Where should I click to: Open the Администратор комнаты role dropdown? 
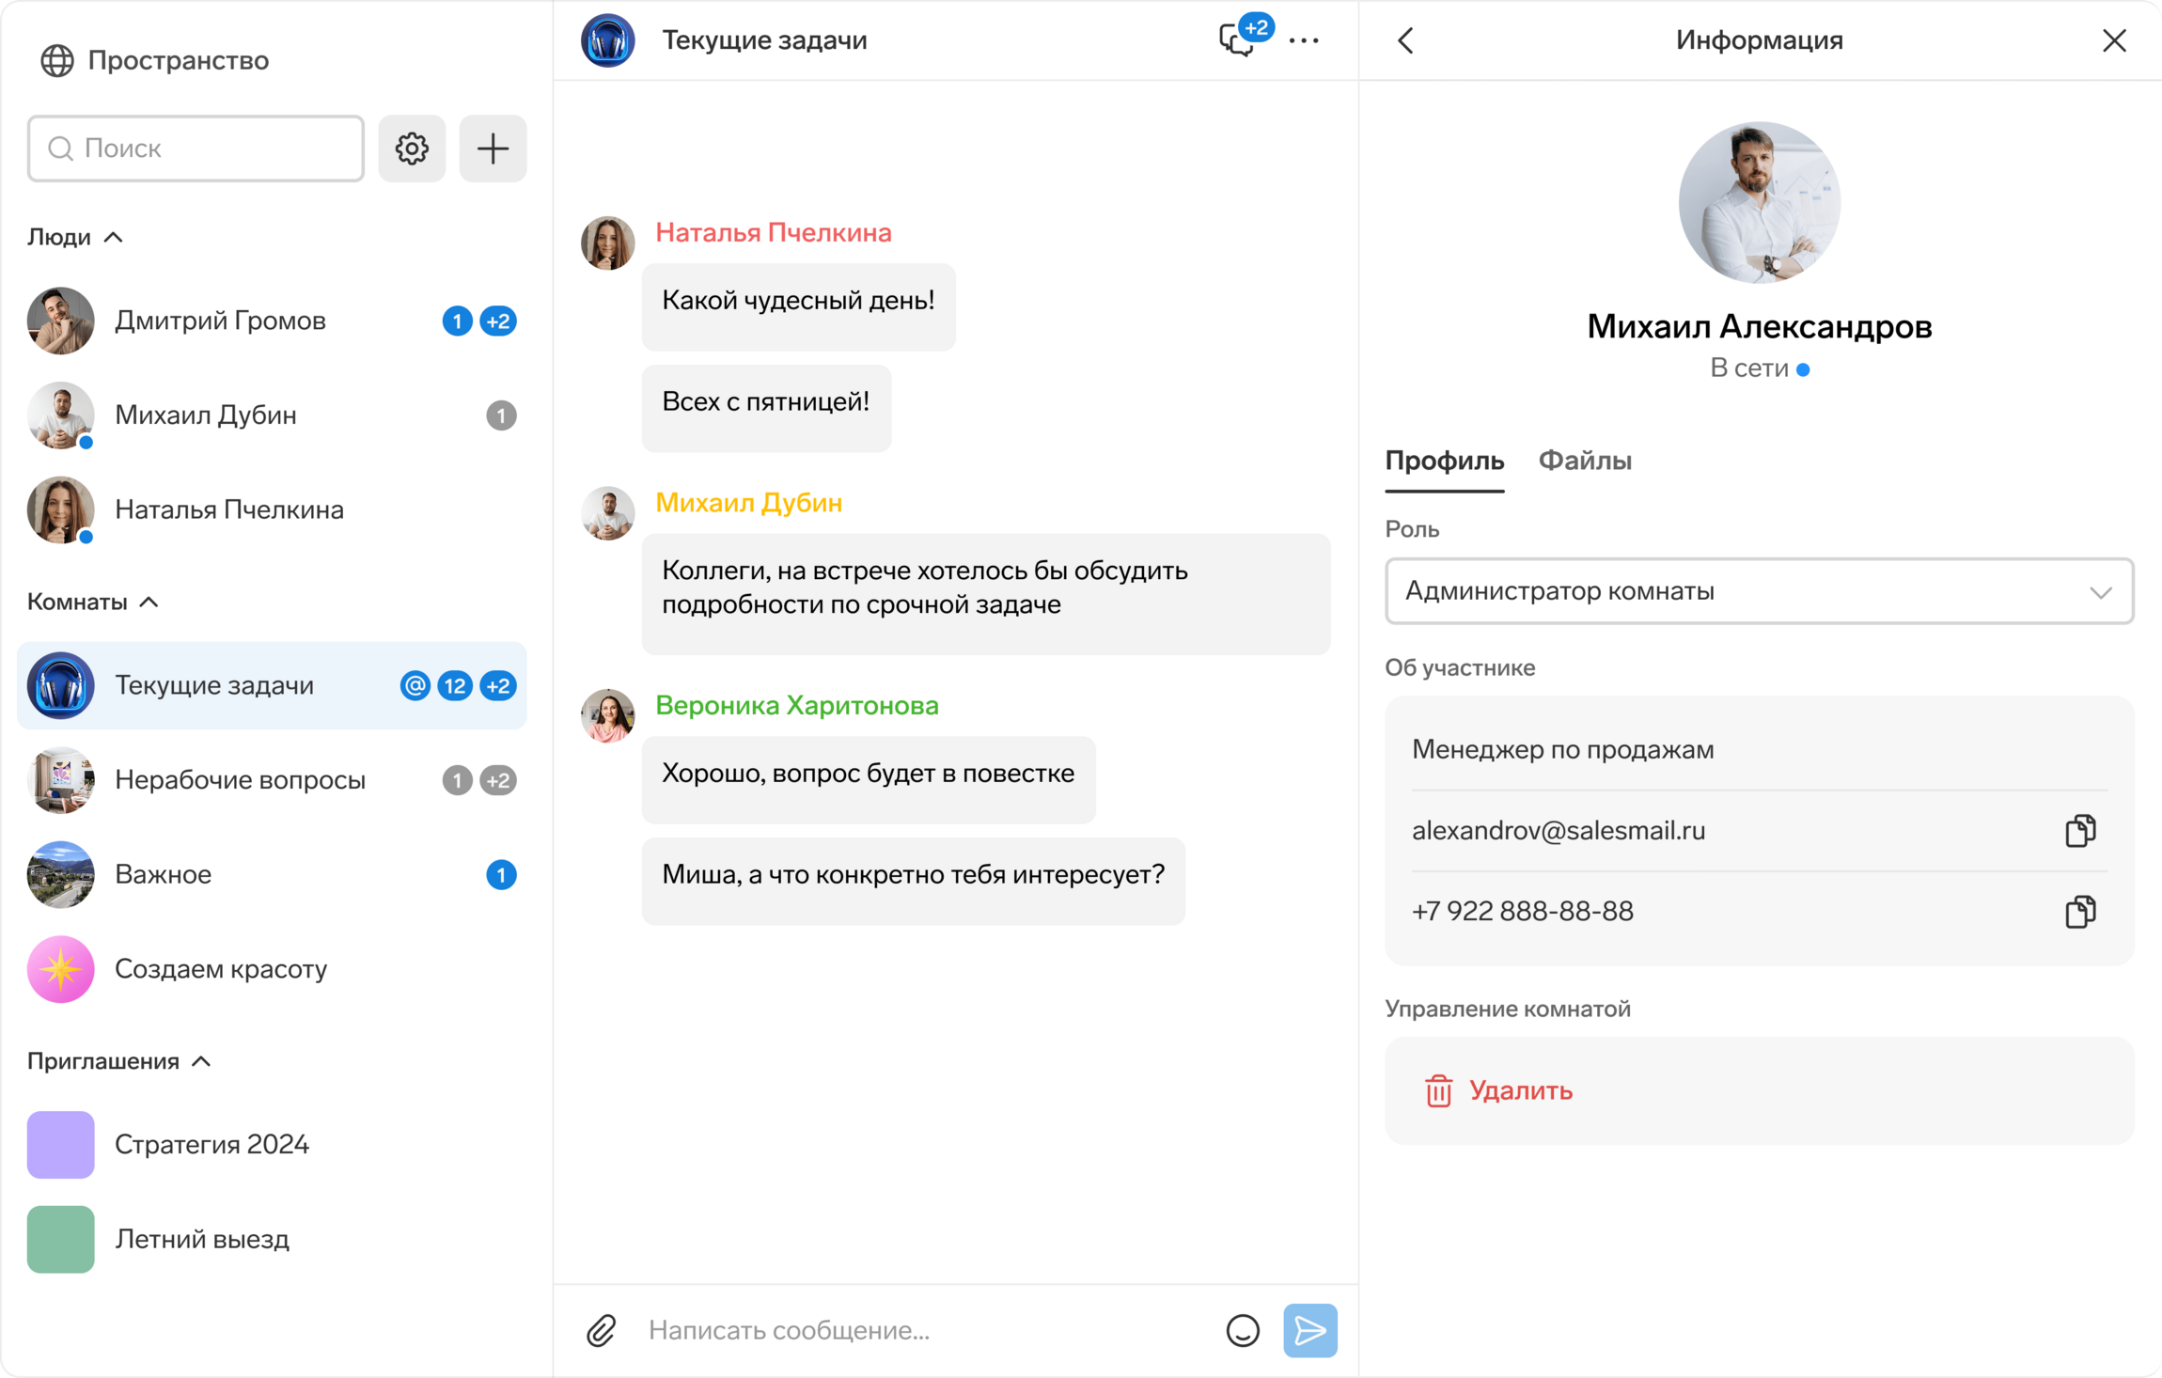(x=1758, y=591)
